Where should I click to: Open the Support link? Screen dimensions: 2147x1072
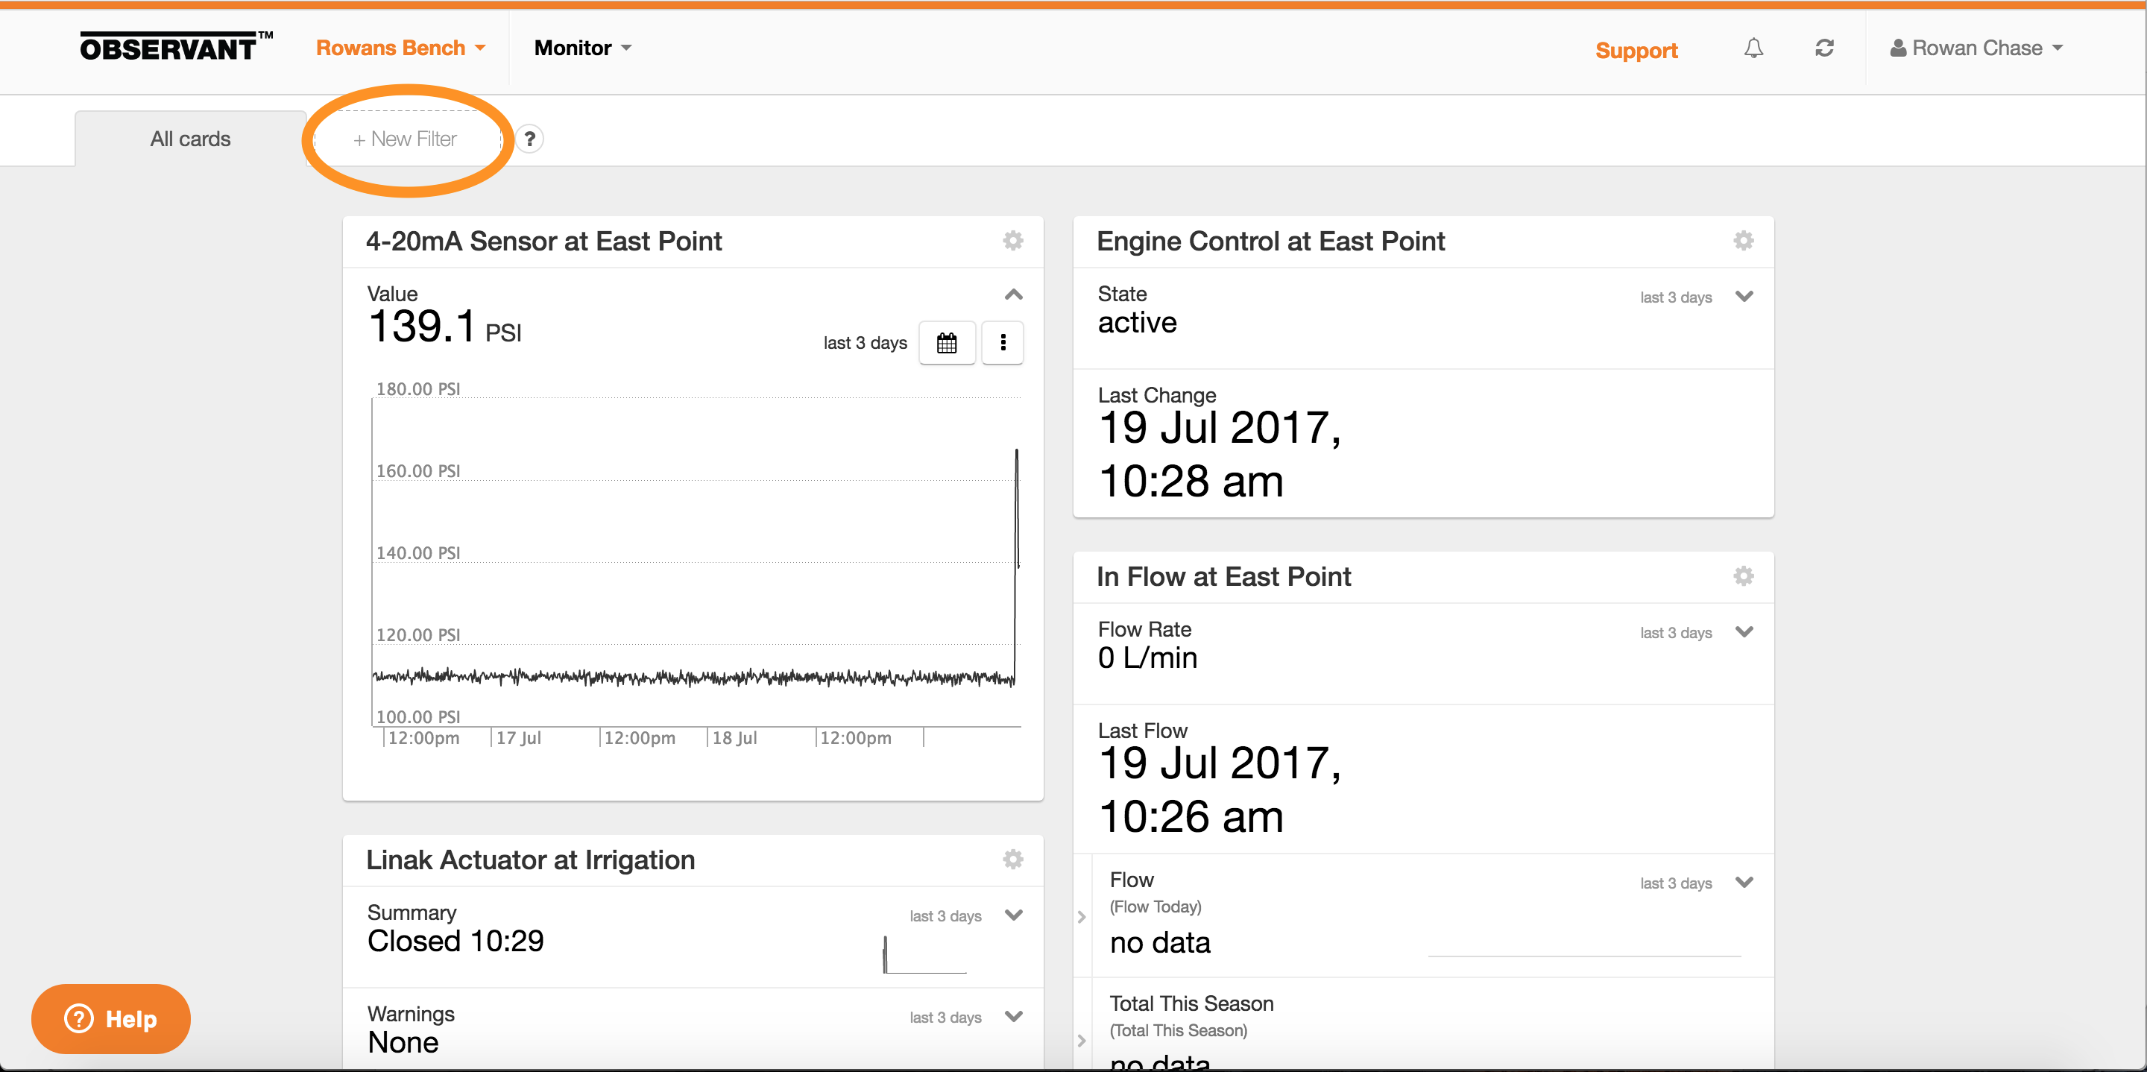click(1636, 51)
